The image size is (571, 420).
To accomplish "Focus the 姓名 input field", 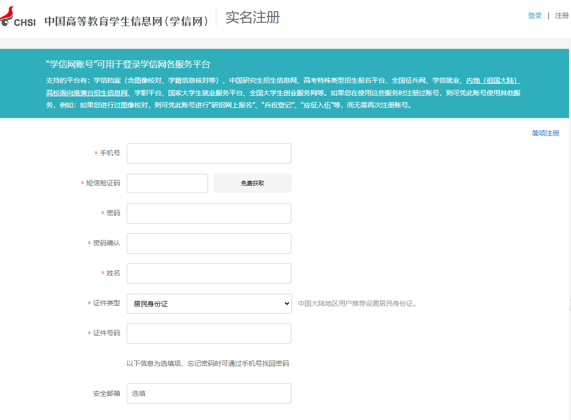I will point(209,273).
